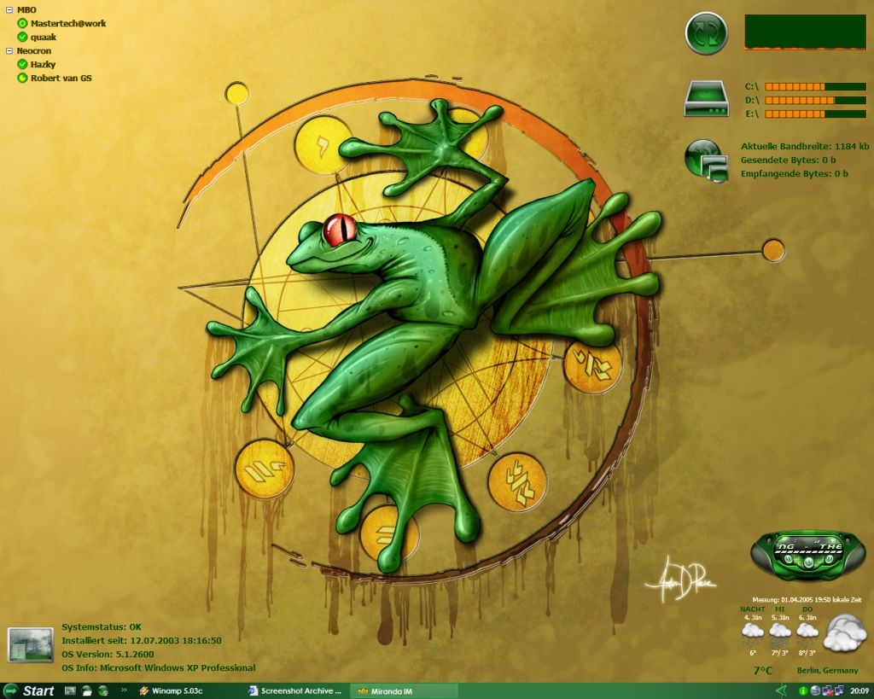This screenshot has height=699, width=874.
Task: Collapse the MBO contact group
Action: tap(9, 9)
